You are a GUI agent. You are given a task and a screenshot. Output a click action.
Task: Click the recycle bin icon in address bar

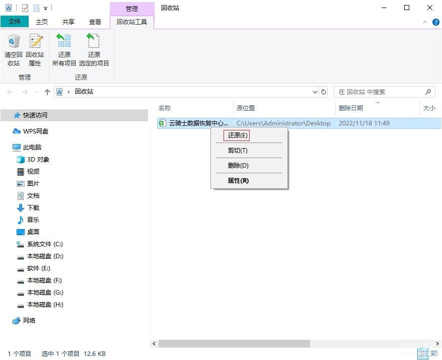(59, 92)
